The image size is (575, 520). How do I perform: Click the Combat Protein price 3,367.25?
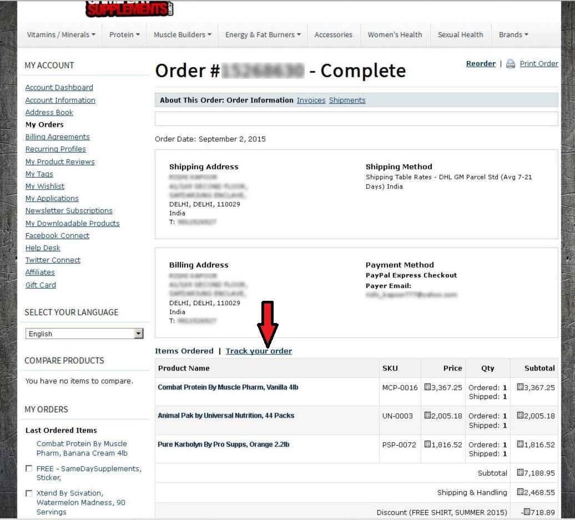tap(443, 387)
